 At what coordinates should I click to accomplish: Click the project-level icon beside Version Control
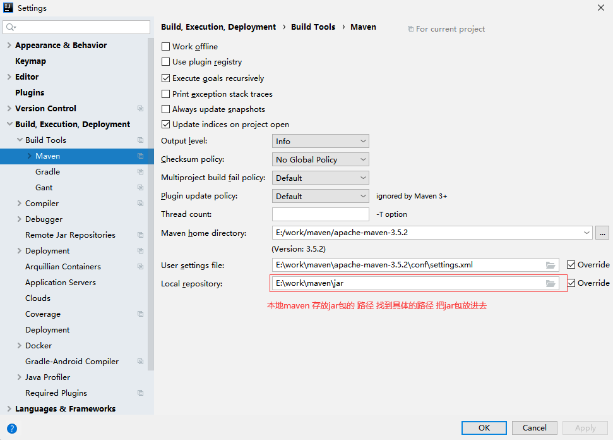coord(140,109)
